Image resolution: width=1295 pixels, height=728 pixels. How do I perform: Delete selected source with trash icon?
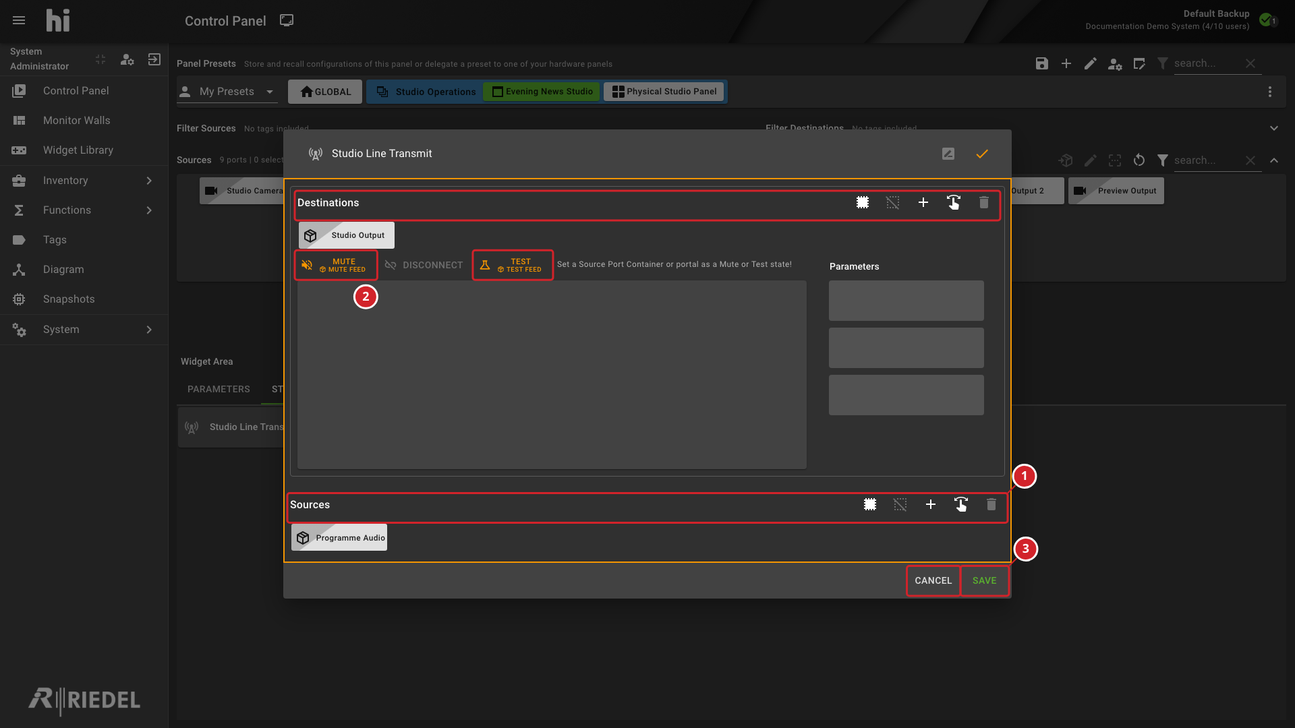(991, 504)
